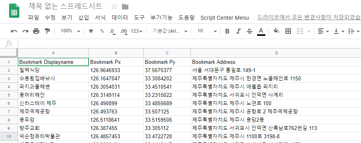Screen dimensions: 361x143
Task: Open the 123 number format dropdown
Action: [137, 31]
